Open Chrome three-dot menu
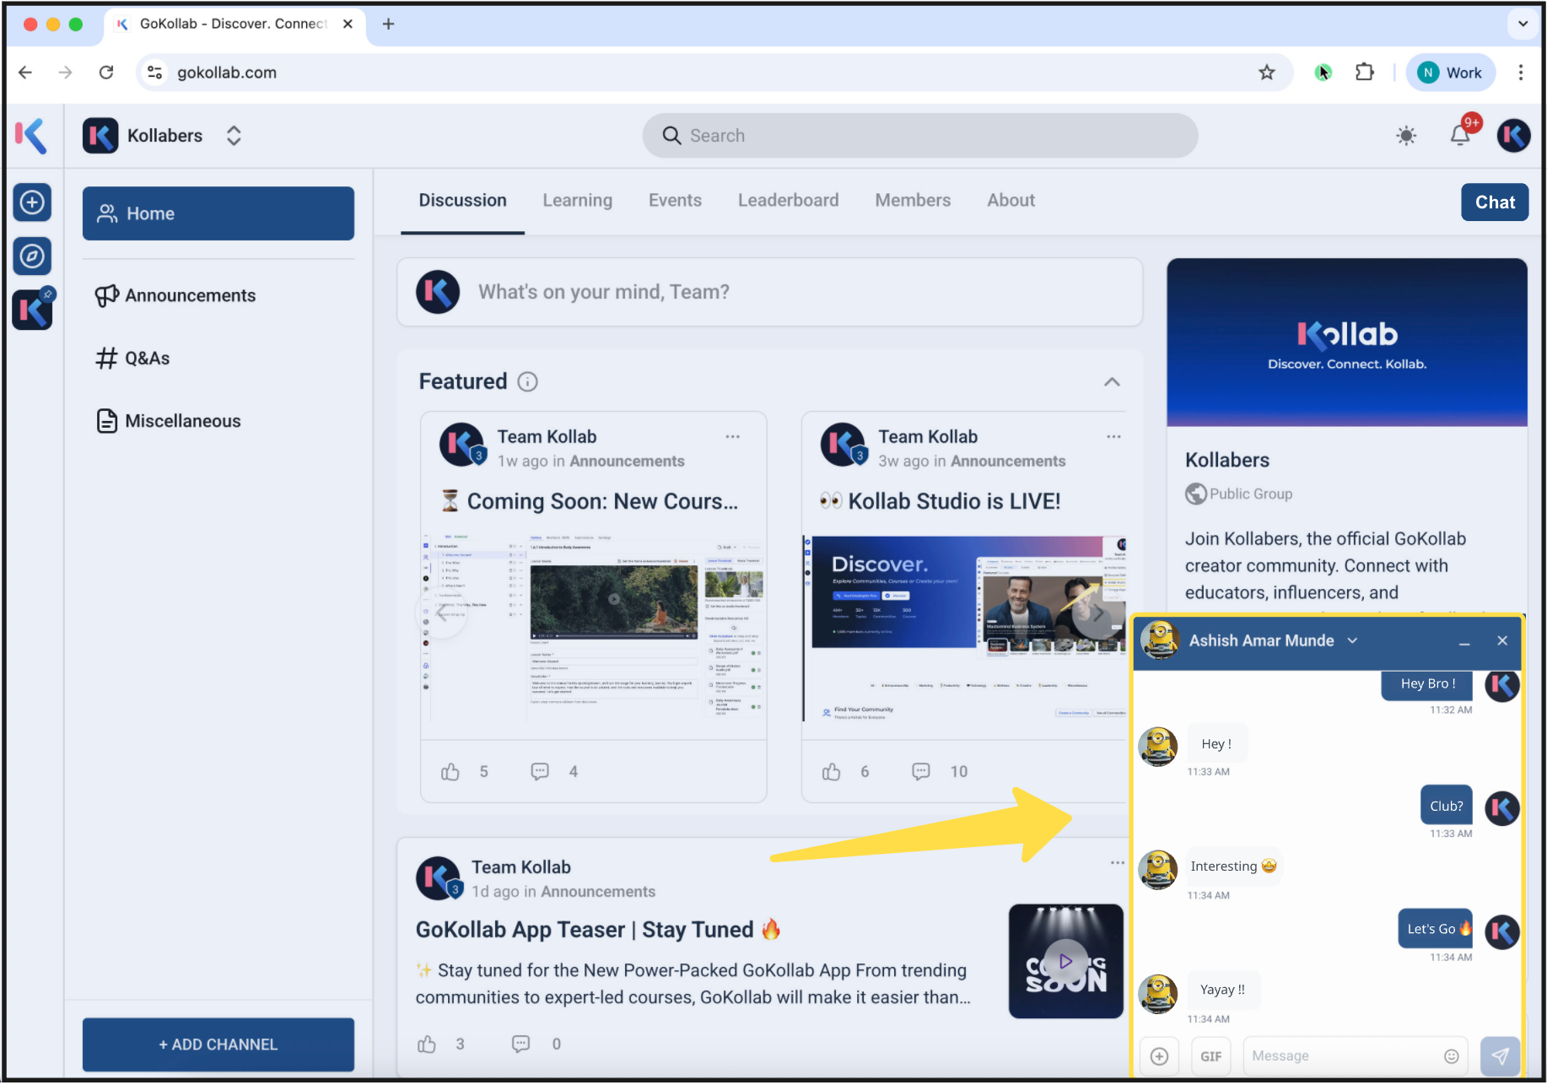Screen dimensions: 1547x1085 pos(1521,73)
